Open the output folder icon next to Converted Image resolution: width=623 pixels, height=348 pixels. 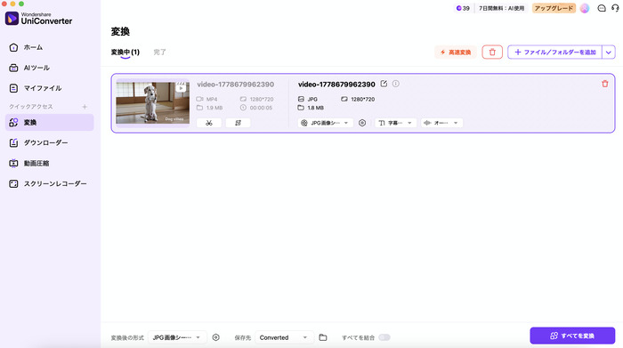[x=323, y=337]
